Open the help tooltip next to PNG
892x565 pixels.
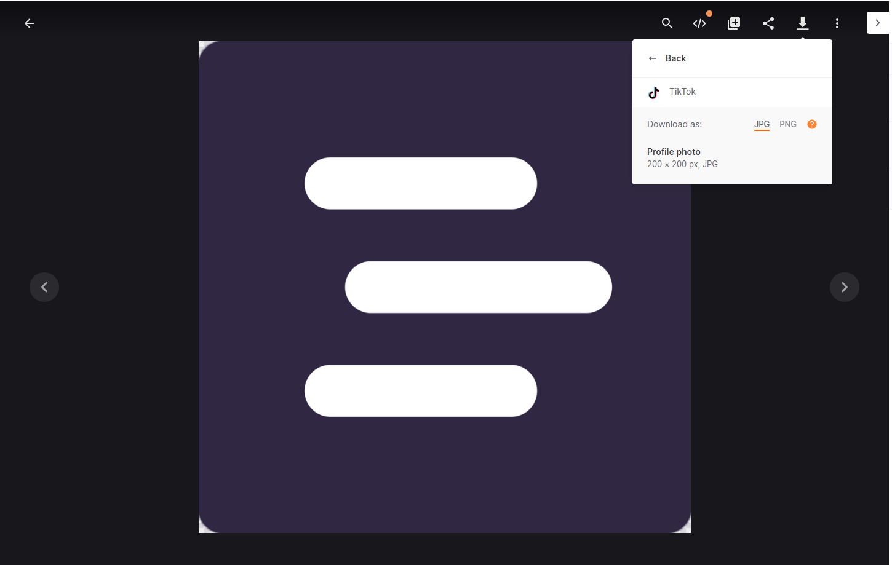click(811, 124)
